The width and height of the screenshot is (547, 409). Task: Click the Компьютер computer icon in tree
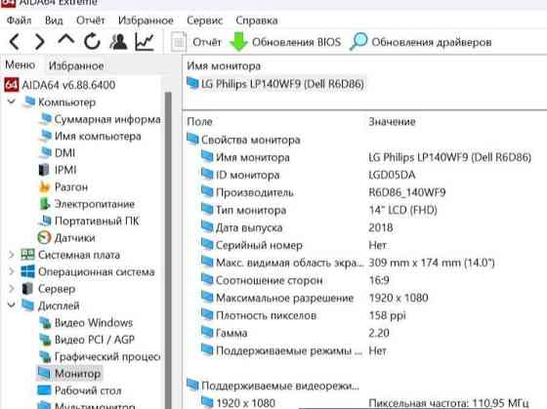(x=29, y=102)
